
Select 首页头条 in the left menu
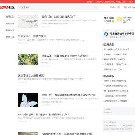(10, 16)
